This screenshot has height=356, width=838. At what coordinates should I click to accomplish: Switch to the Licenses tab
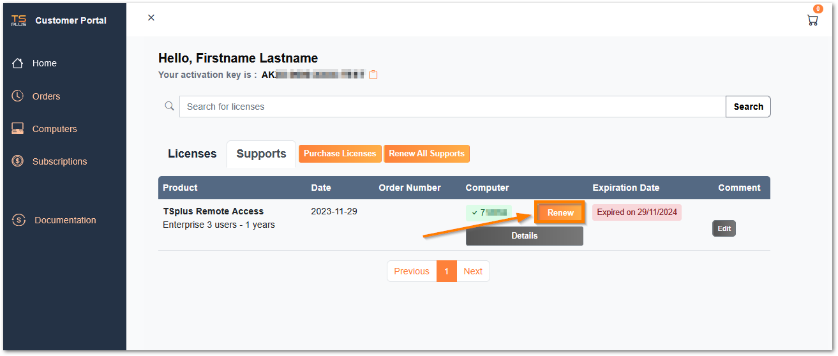[x=192, y=154]
